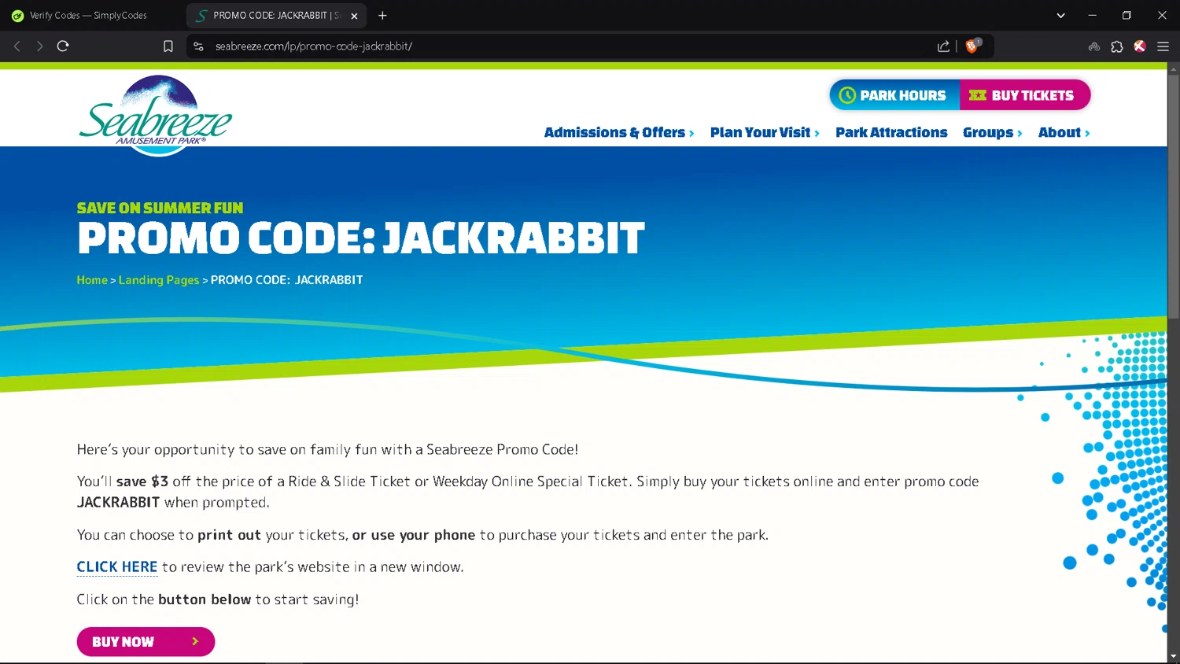
Task: Select the PROMO CODE: JACKRABBIT tab
Action: 275,15
